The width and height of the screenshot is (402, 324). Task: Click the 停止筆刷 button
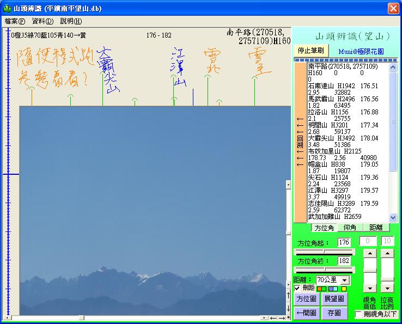310,51
